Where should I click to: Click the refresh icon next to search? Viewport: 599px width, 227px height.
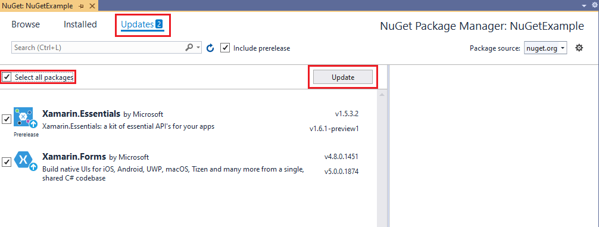pyautogui.click(x=210, y=48)
